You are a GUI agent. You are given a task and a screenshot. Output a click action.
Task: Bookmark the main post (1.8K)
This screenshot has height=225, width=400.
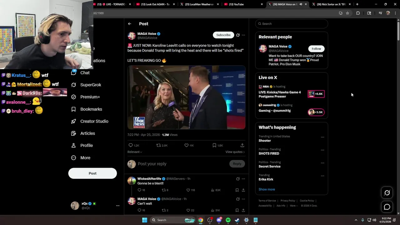pos(217,145)
